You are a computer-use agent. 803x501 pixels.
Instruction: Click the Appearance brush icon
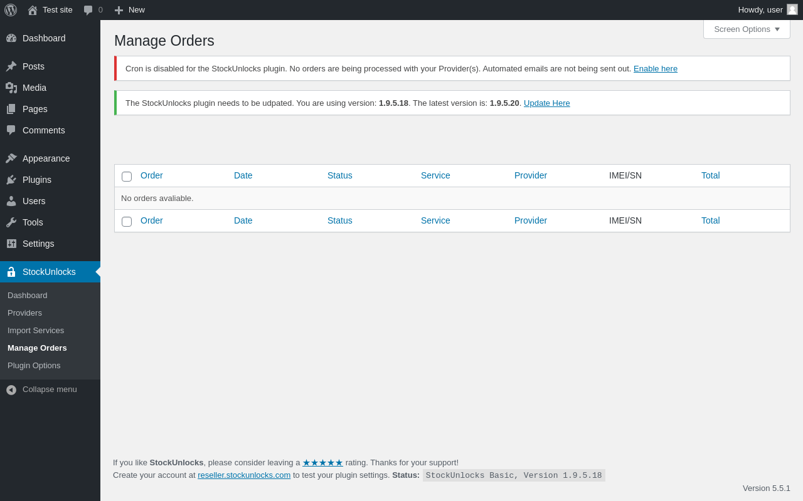[11, 158]
